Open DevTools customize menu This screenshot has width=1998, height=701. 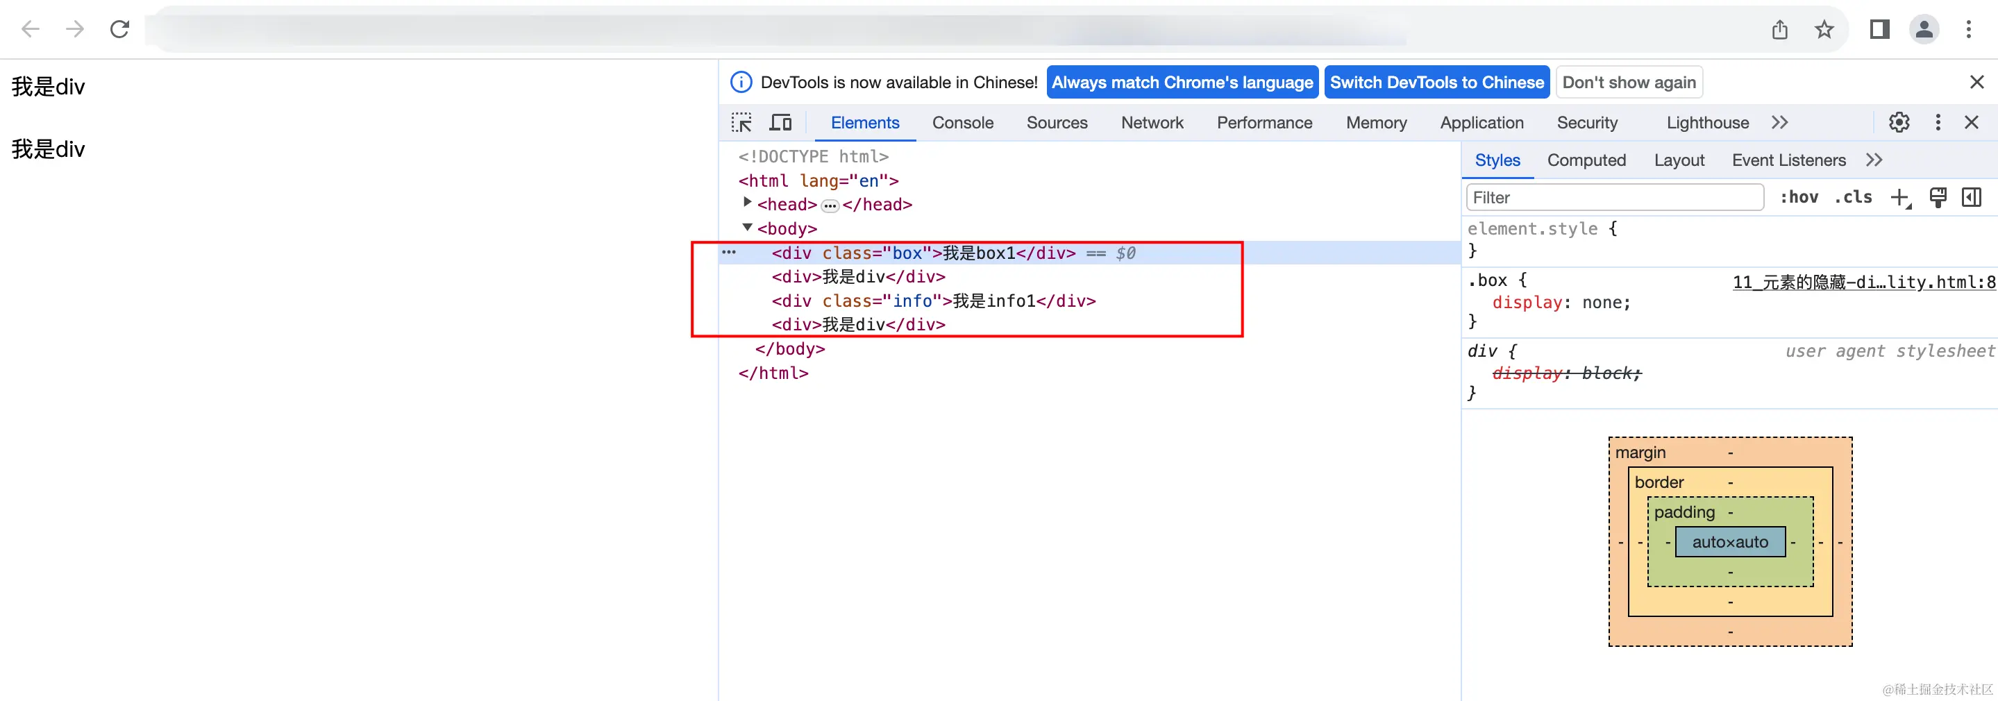coord(1938,123)
